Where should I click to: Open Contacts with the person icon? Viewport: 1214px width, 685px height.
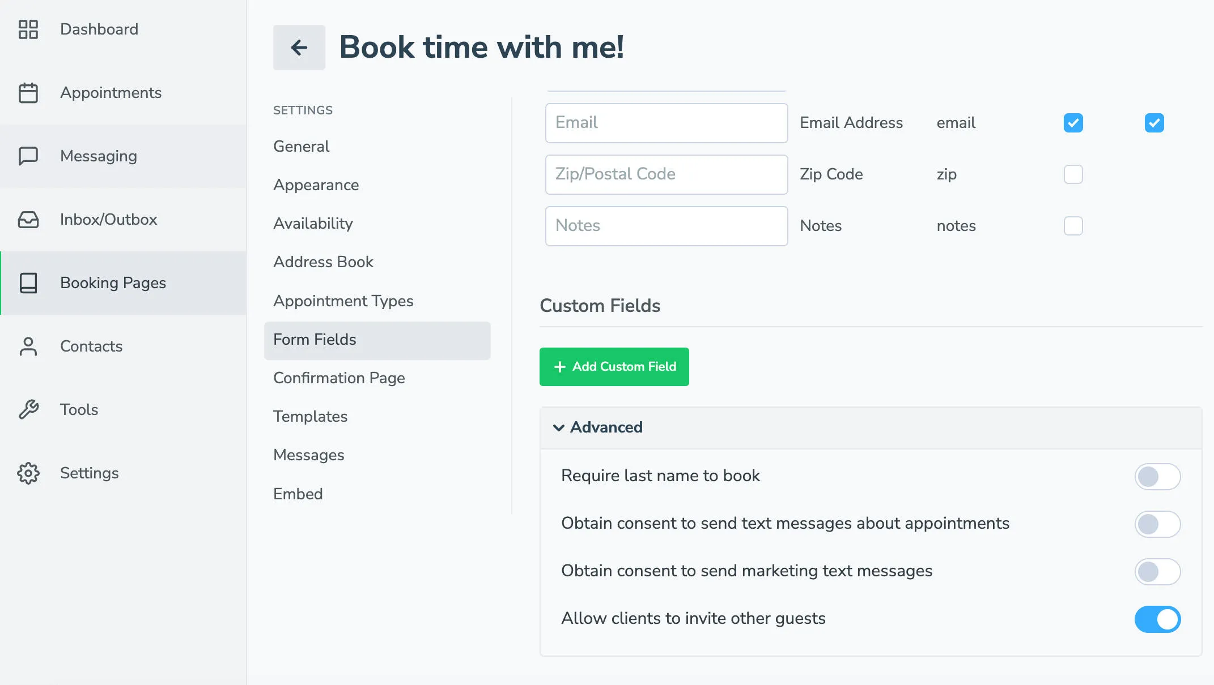coord(29,346)
